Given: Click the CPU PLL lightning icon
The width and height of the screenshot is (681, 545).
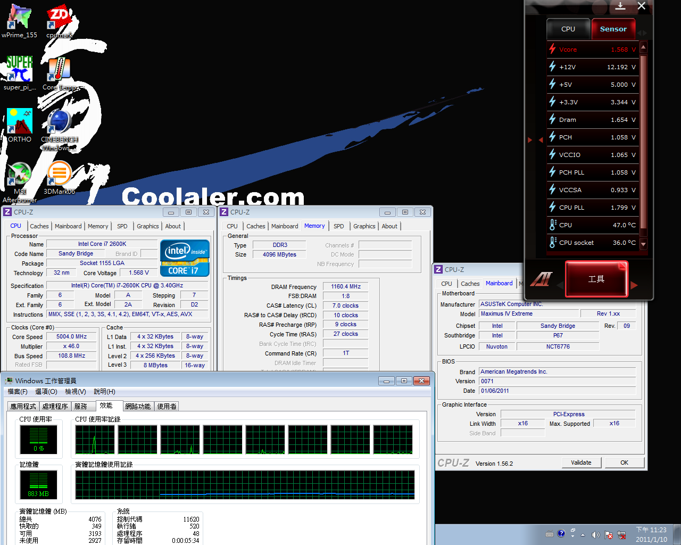Looking at the screenshot, I should pos(553,207).
